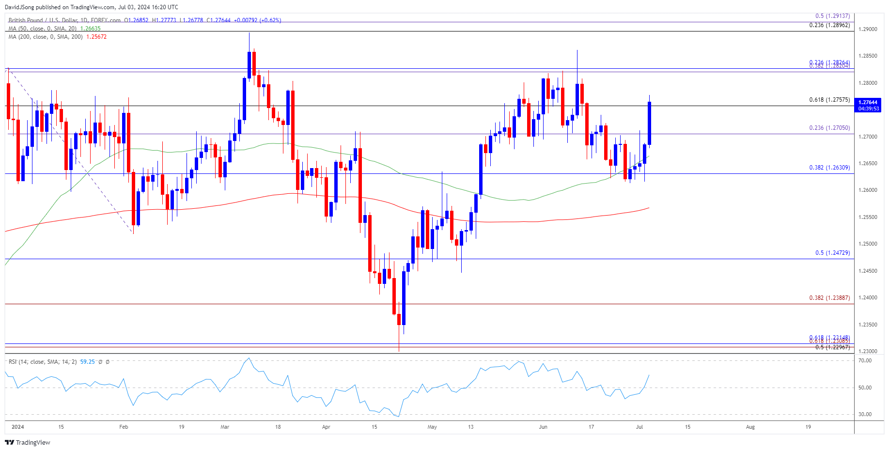Click the 2024 label on time axis
889x451 pixels.
[18, 427]
